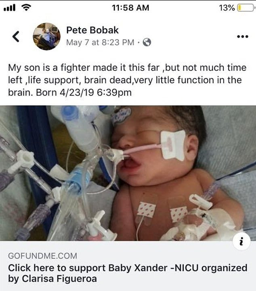Tap the back arrow chevron
The width and height of the screenshot is (256, 291).
pyautogui.click(x=16, y=37)
